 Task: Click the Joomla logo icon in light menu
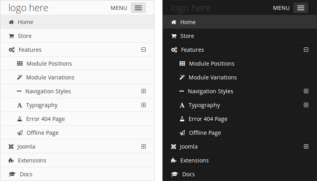point(11,147)
